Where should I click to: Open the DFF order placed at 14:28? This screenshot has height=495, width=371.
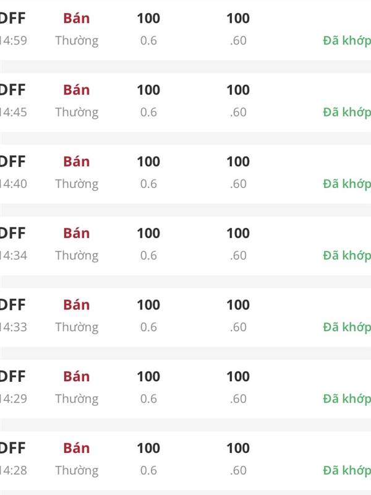[13, 448]
